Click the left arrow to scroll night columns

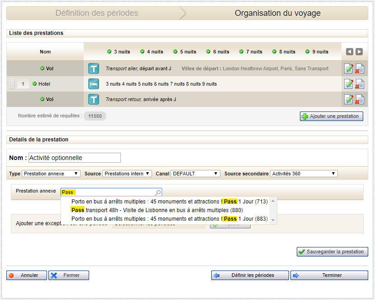click(350, 52)
